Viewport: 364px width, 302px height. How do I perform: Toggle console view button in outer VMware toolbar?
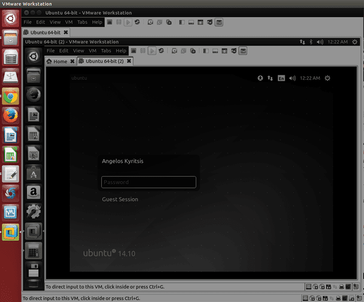click(219, 22)
